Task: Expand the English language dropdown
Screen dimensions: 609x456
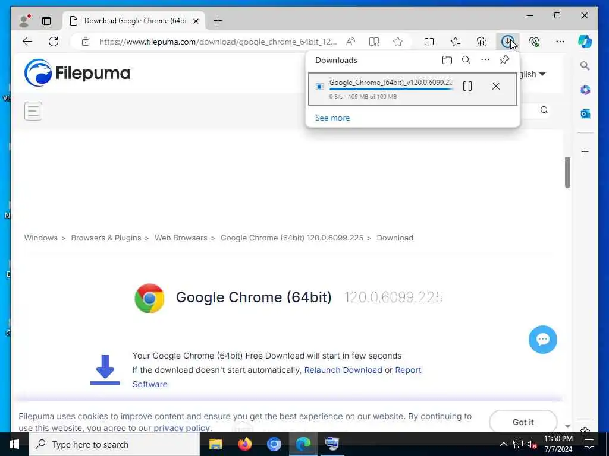Action: click(532, 74)
